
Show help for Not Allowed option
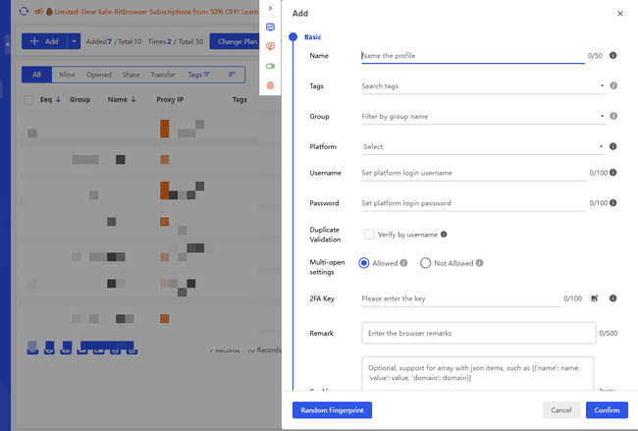click(479, 263)
